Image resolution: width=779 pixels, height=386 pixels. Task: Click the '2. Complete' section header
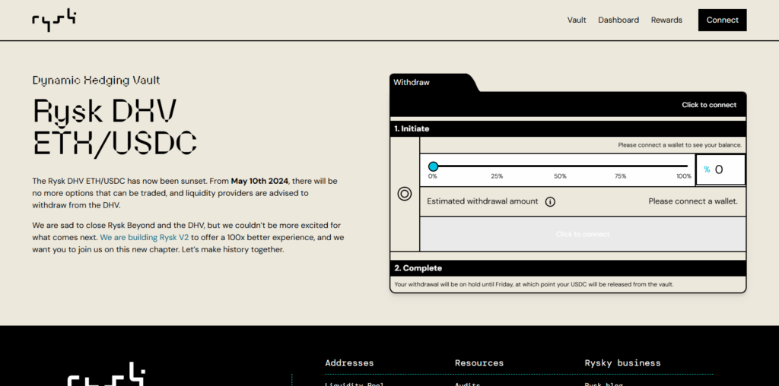pyautogui.click(x=568, y=268)
